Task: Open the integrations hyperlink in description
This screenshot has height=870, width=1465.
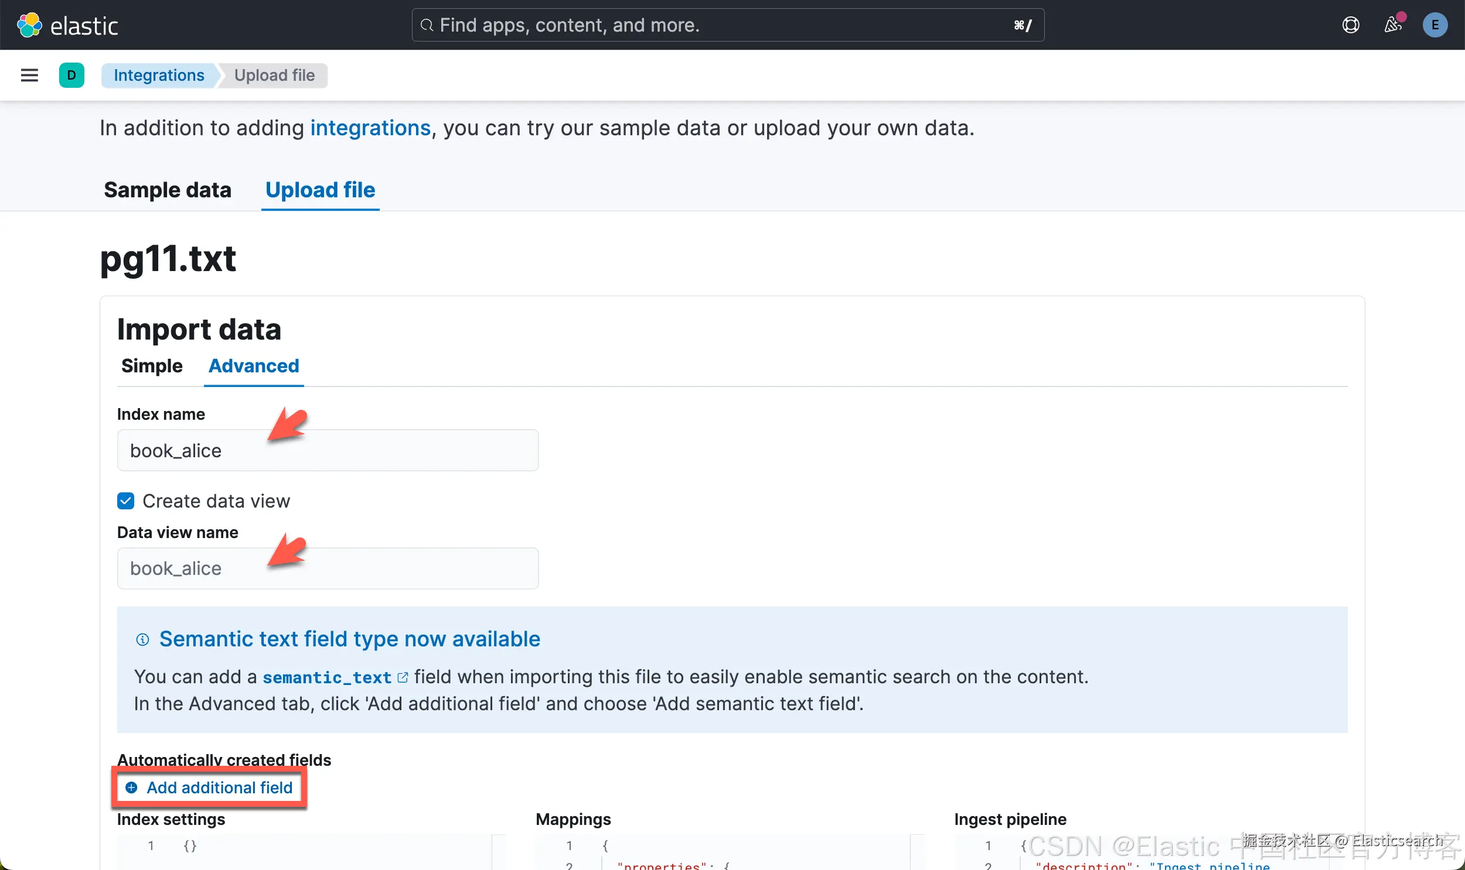Action: tap(370, 128)
